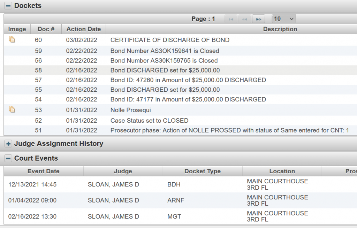Select the Certificate of Discharge of Bond row

pyautogui.click(x=170, y=40)
